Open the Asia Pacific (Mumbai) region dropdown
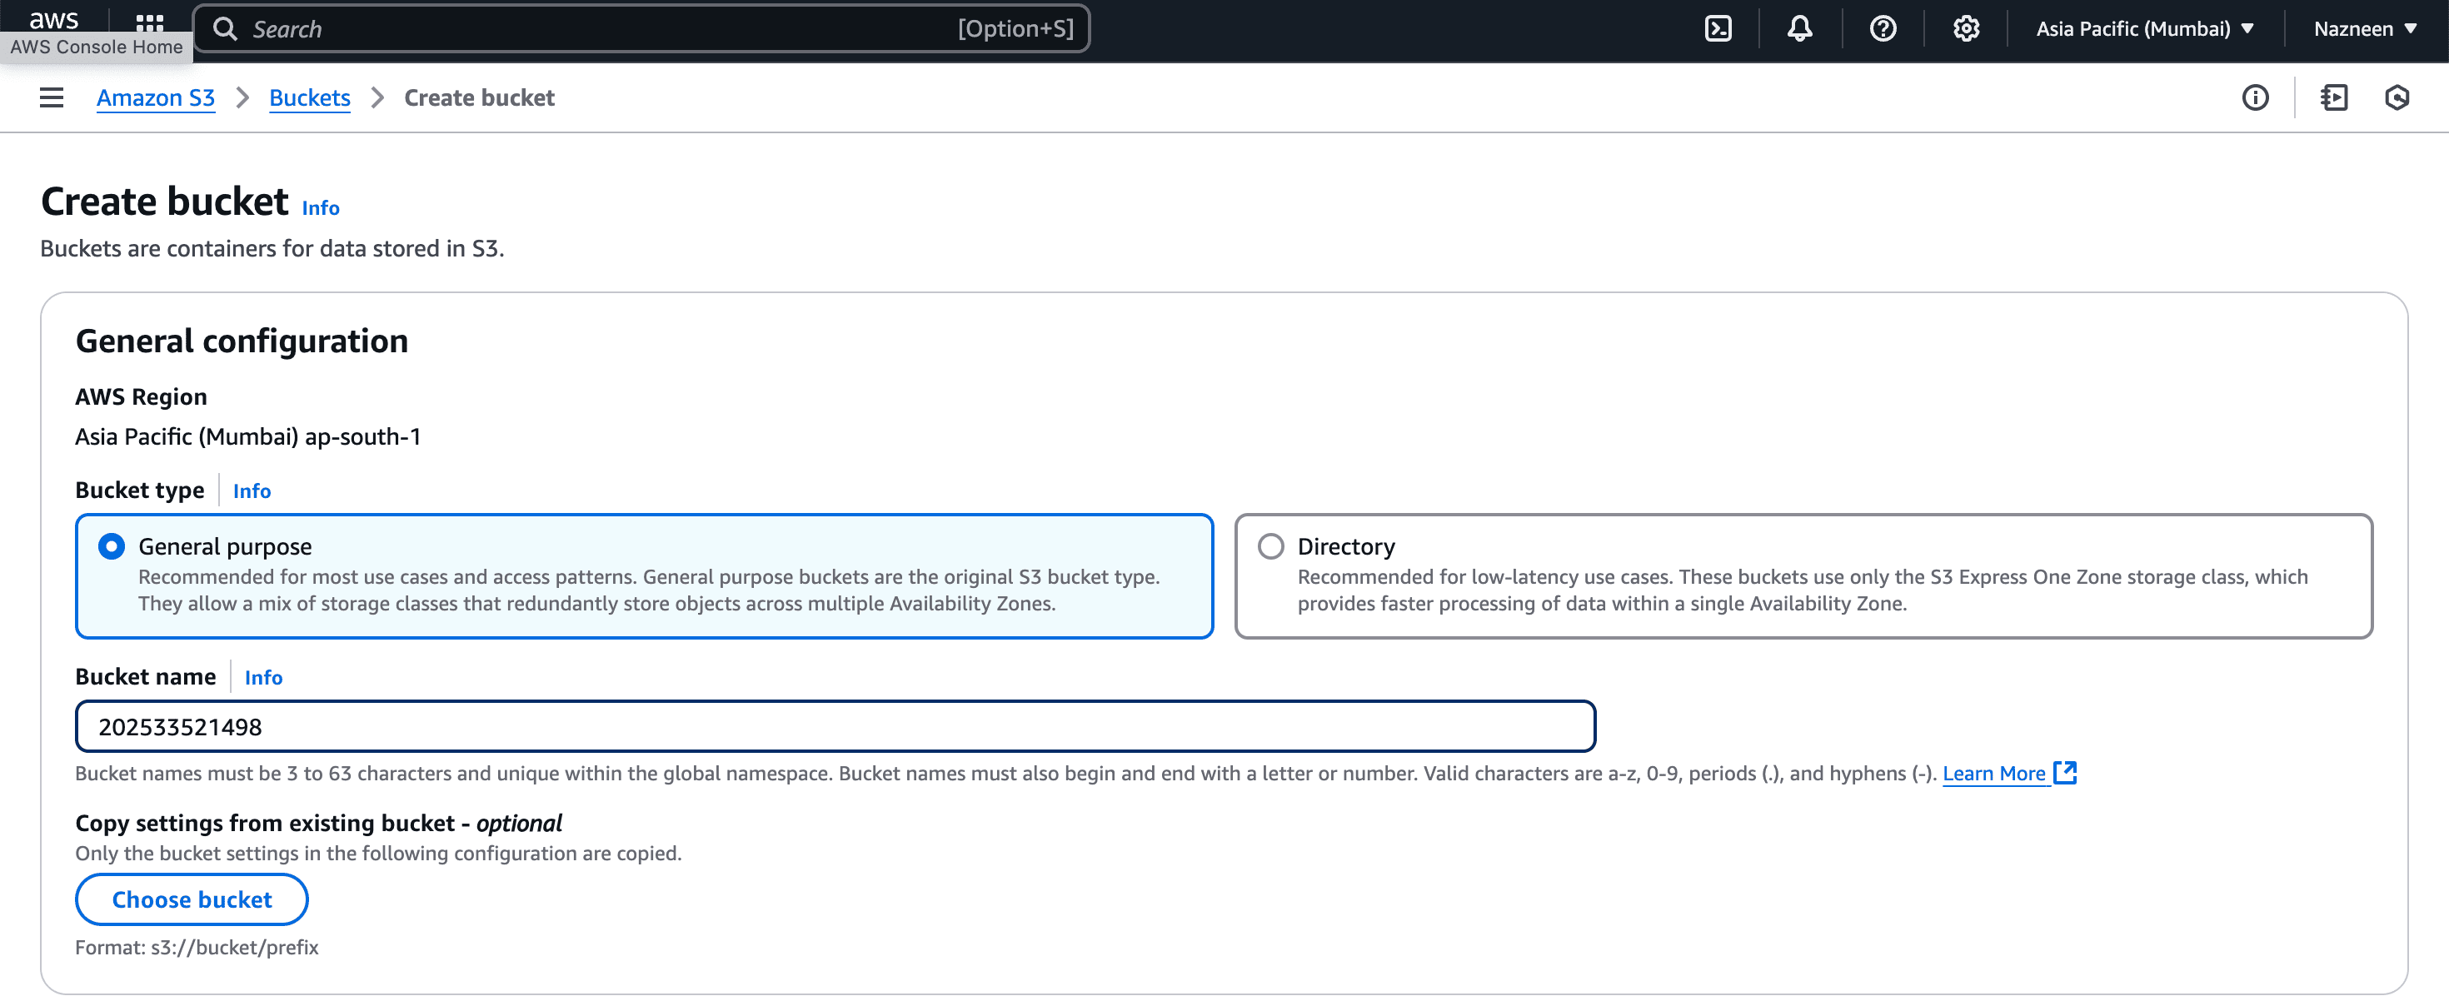Viewport: 2449px width, 1006px height. (2145, 28)
